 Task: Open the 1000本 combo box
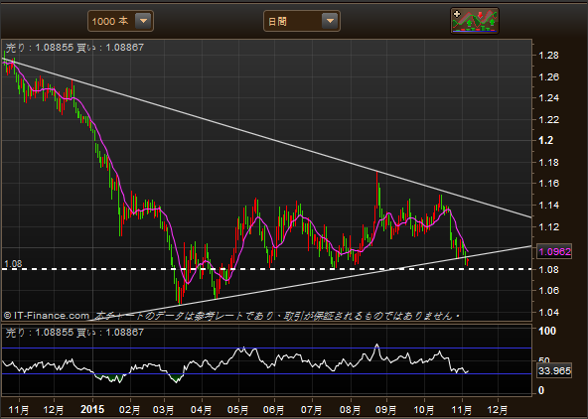click(120, 21)
